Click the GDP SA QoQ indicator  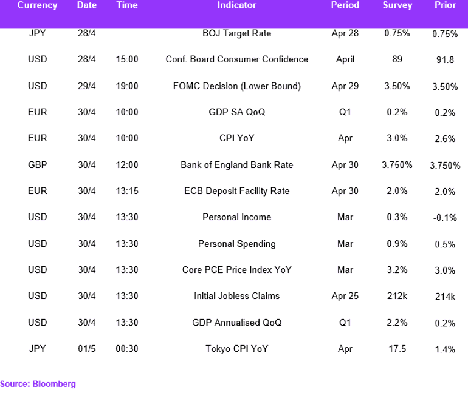pyautogui.click(x=236, y=112)
